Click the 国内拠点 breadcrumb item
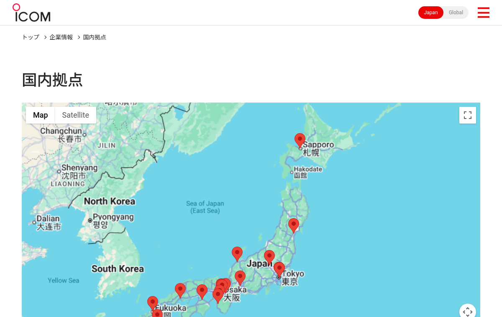 95,37
